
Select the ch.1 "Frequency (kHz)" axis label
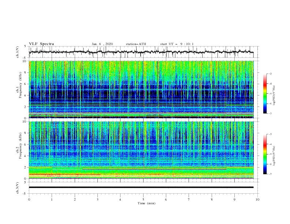coord(21,85)
